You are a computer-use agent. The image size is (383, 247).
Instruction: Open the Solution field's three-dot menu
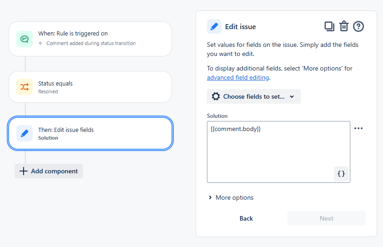pyautogui.click(x=358, y=128)
